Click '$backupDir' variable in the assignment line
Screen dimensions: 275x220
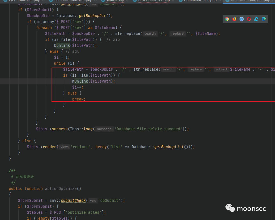point(38,16)
